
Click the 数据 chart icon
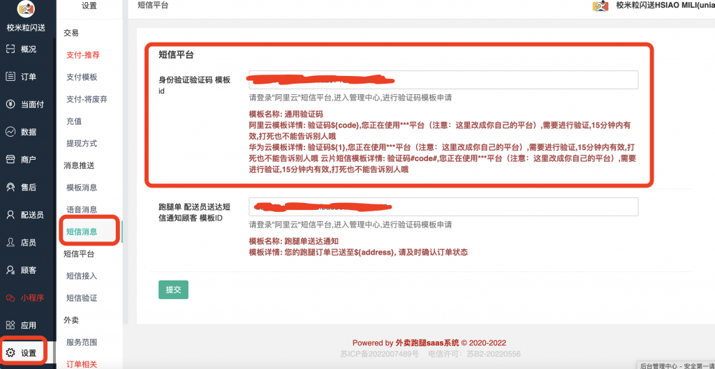click(10, 132)
